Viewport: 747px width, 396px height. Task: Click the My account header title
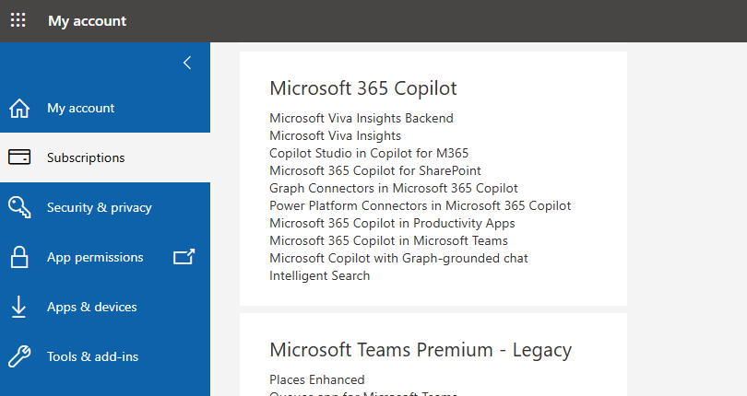(x=88, y=21)
